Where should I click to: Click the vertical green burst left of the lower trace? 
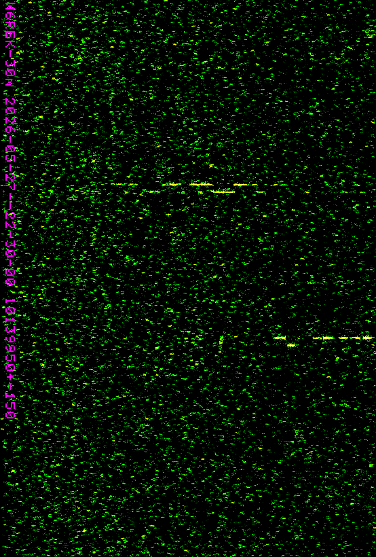pyautogui.click(x=221, y=344)
